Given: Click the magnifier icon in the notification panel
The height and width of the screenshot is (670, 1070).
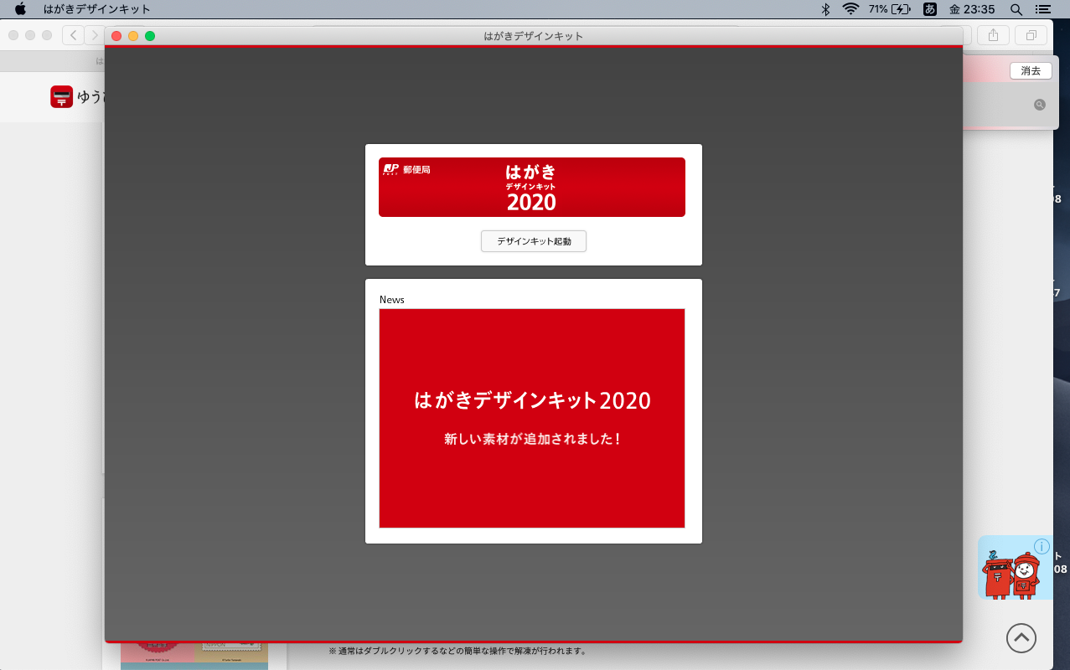Looking at the screenshot, I should [x=1039, y=105].
